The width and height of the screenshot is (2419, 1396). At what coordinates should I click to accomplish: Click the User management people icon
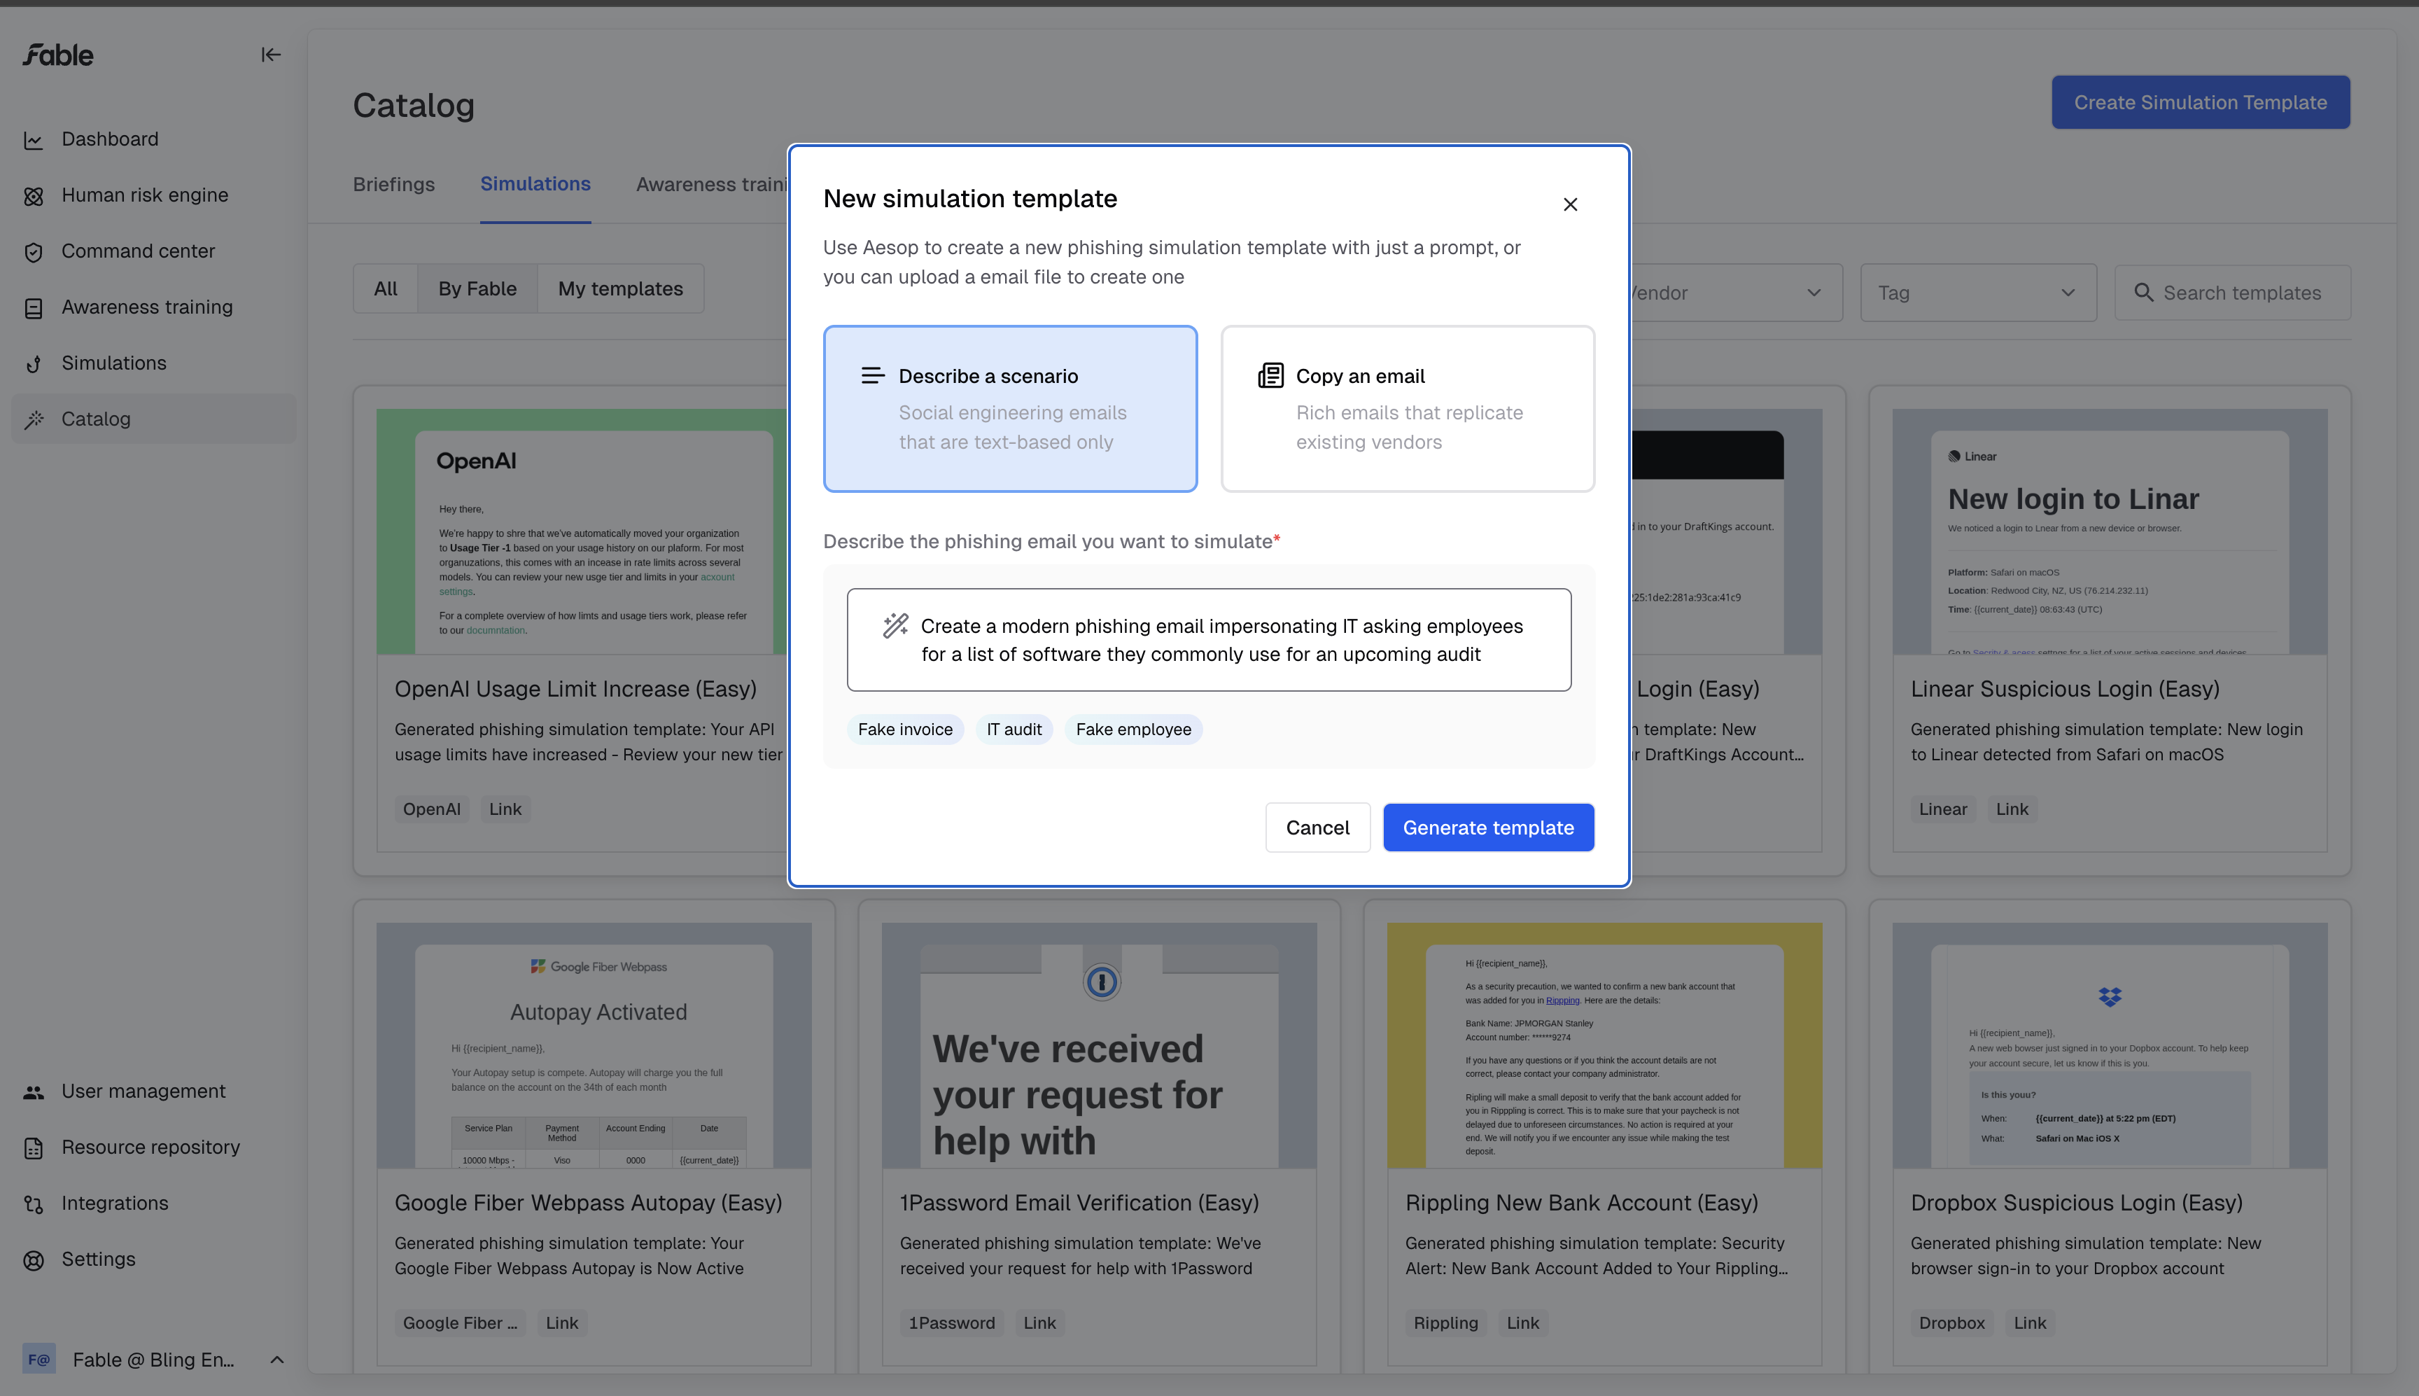click(34, 1092)
